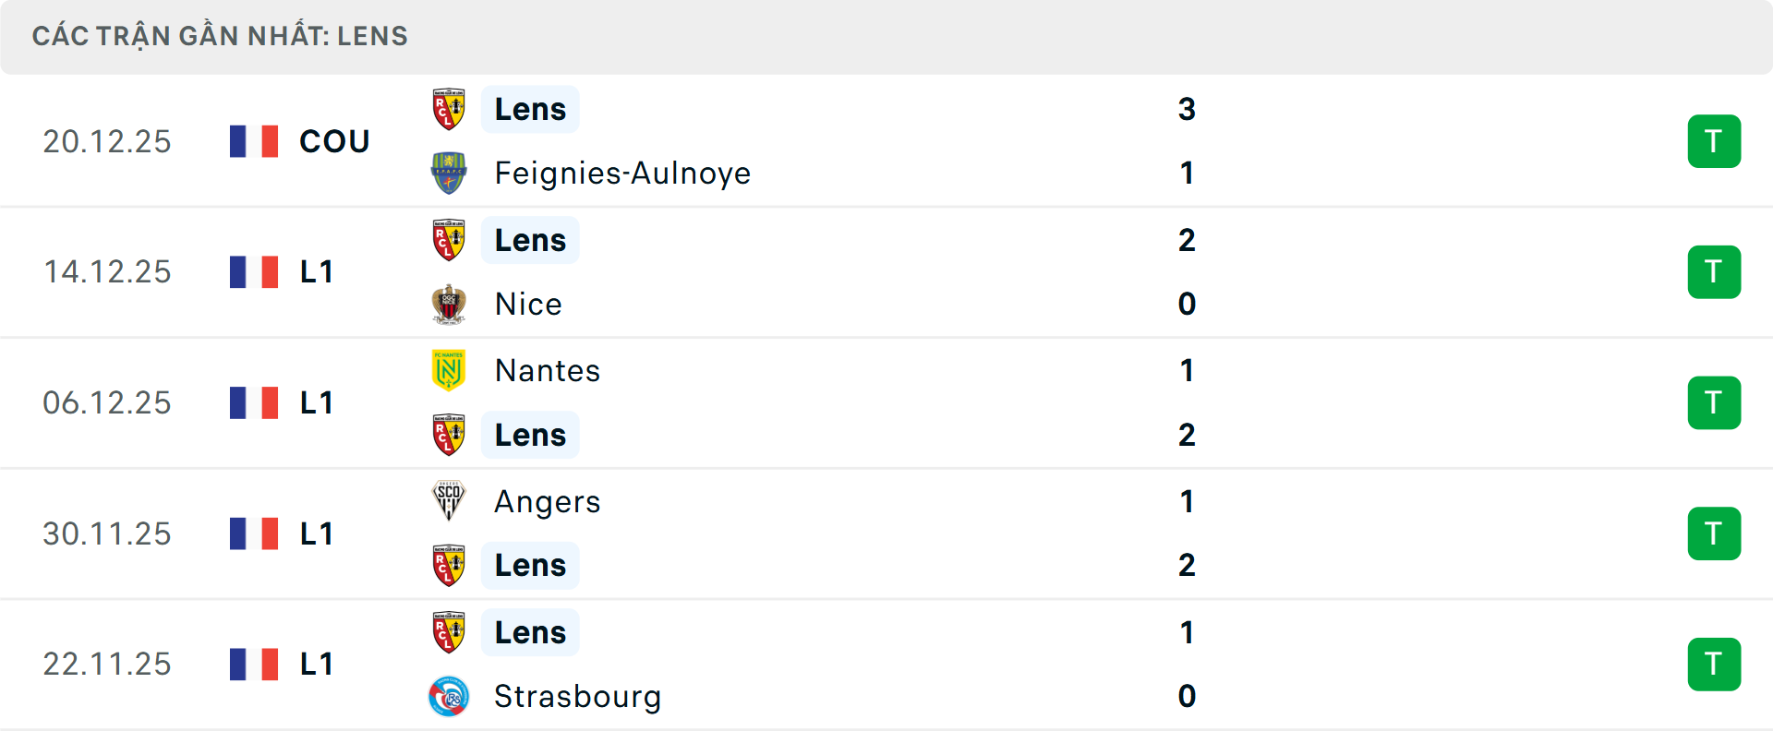
Task: Click the 22.11.25 match date
Action: click(x=107, y=665)
